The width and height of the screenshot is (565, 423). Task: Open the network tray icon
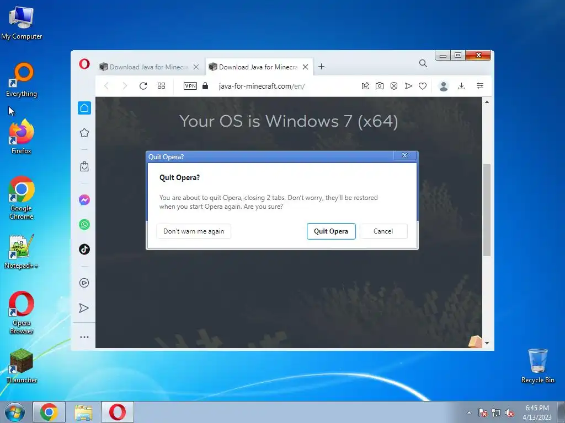pyautogui.click(x=496, y=413)
